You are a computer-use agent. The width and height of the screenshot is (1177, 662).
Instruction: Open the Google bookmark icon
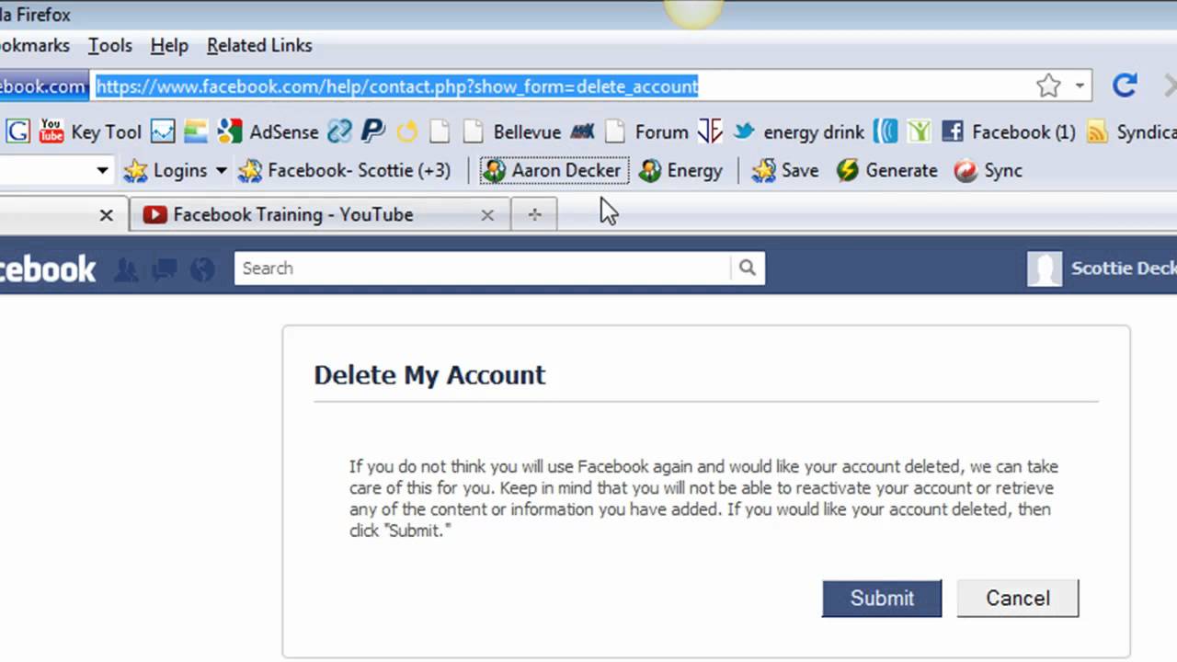pos(17,131)
